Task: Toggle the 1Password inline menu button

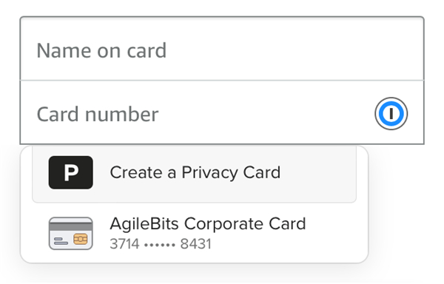Action: click(391, 114)
